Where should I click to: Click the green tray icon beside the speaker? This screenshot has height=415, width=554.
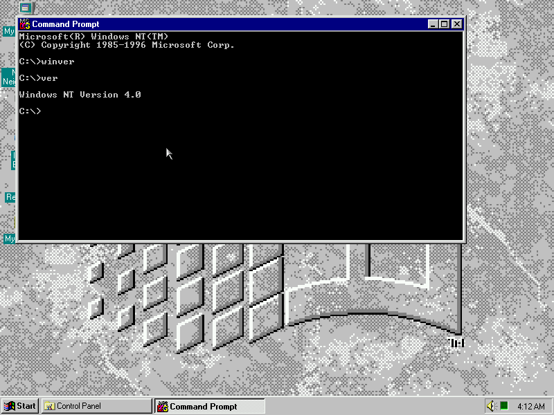[504, 406]
